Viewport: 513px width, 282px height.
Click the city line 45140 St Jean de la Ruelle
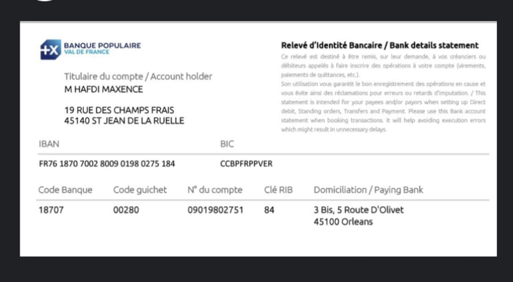click(124, 121)
